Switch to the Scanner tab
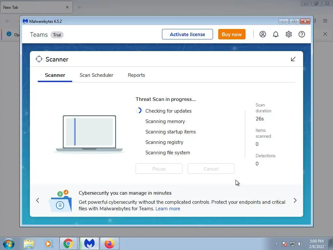The image size is (333, 250). [x=55, y=75]
